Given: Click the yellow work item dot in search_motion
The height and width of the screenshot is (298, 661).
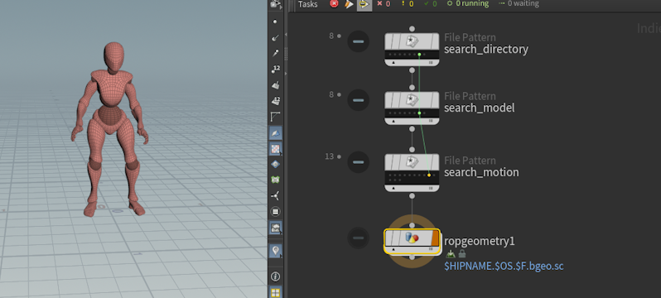Looking at the screenshot, I should pyautogui.click(x=429, y=175).
